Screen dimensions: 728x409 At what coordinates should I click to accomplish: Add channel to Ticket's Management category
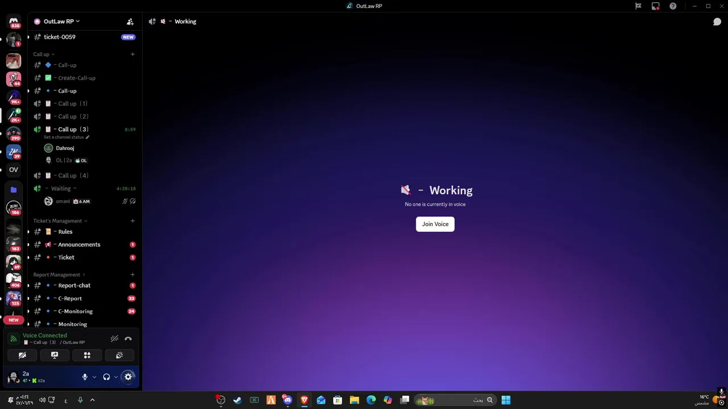133,221
